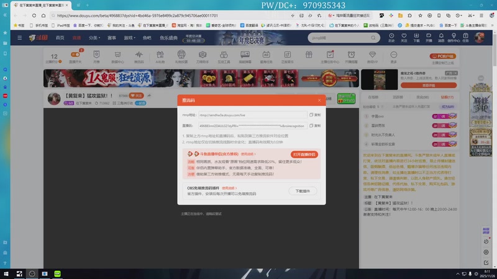Open 互动工具 icon
The width and height of the screenshot is (497, 279).
pos(224,56)
